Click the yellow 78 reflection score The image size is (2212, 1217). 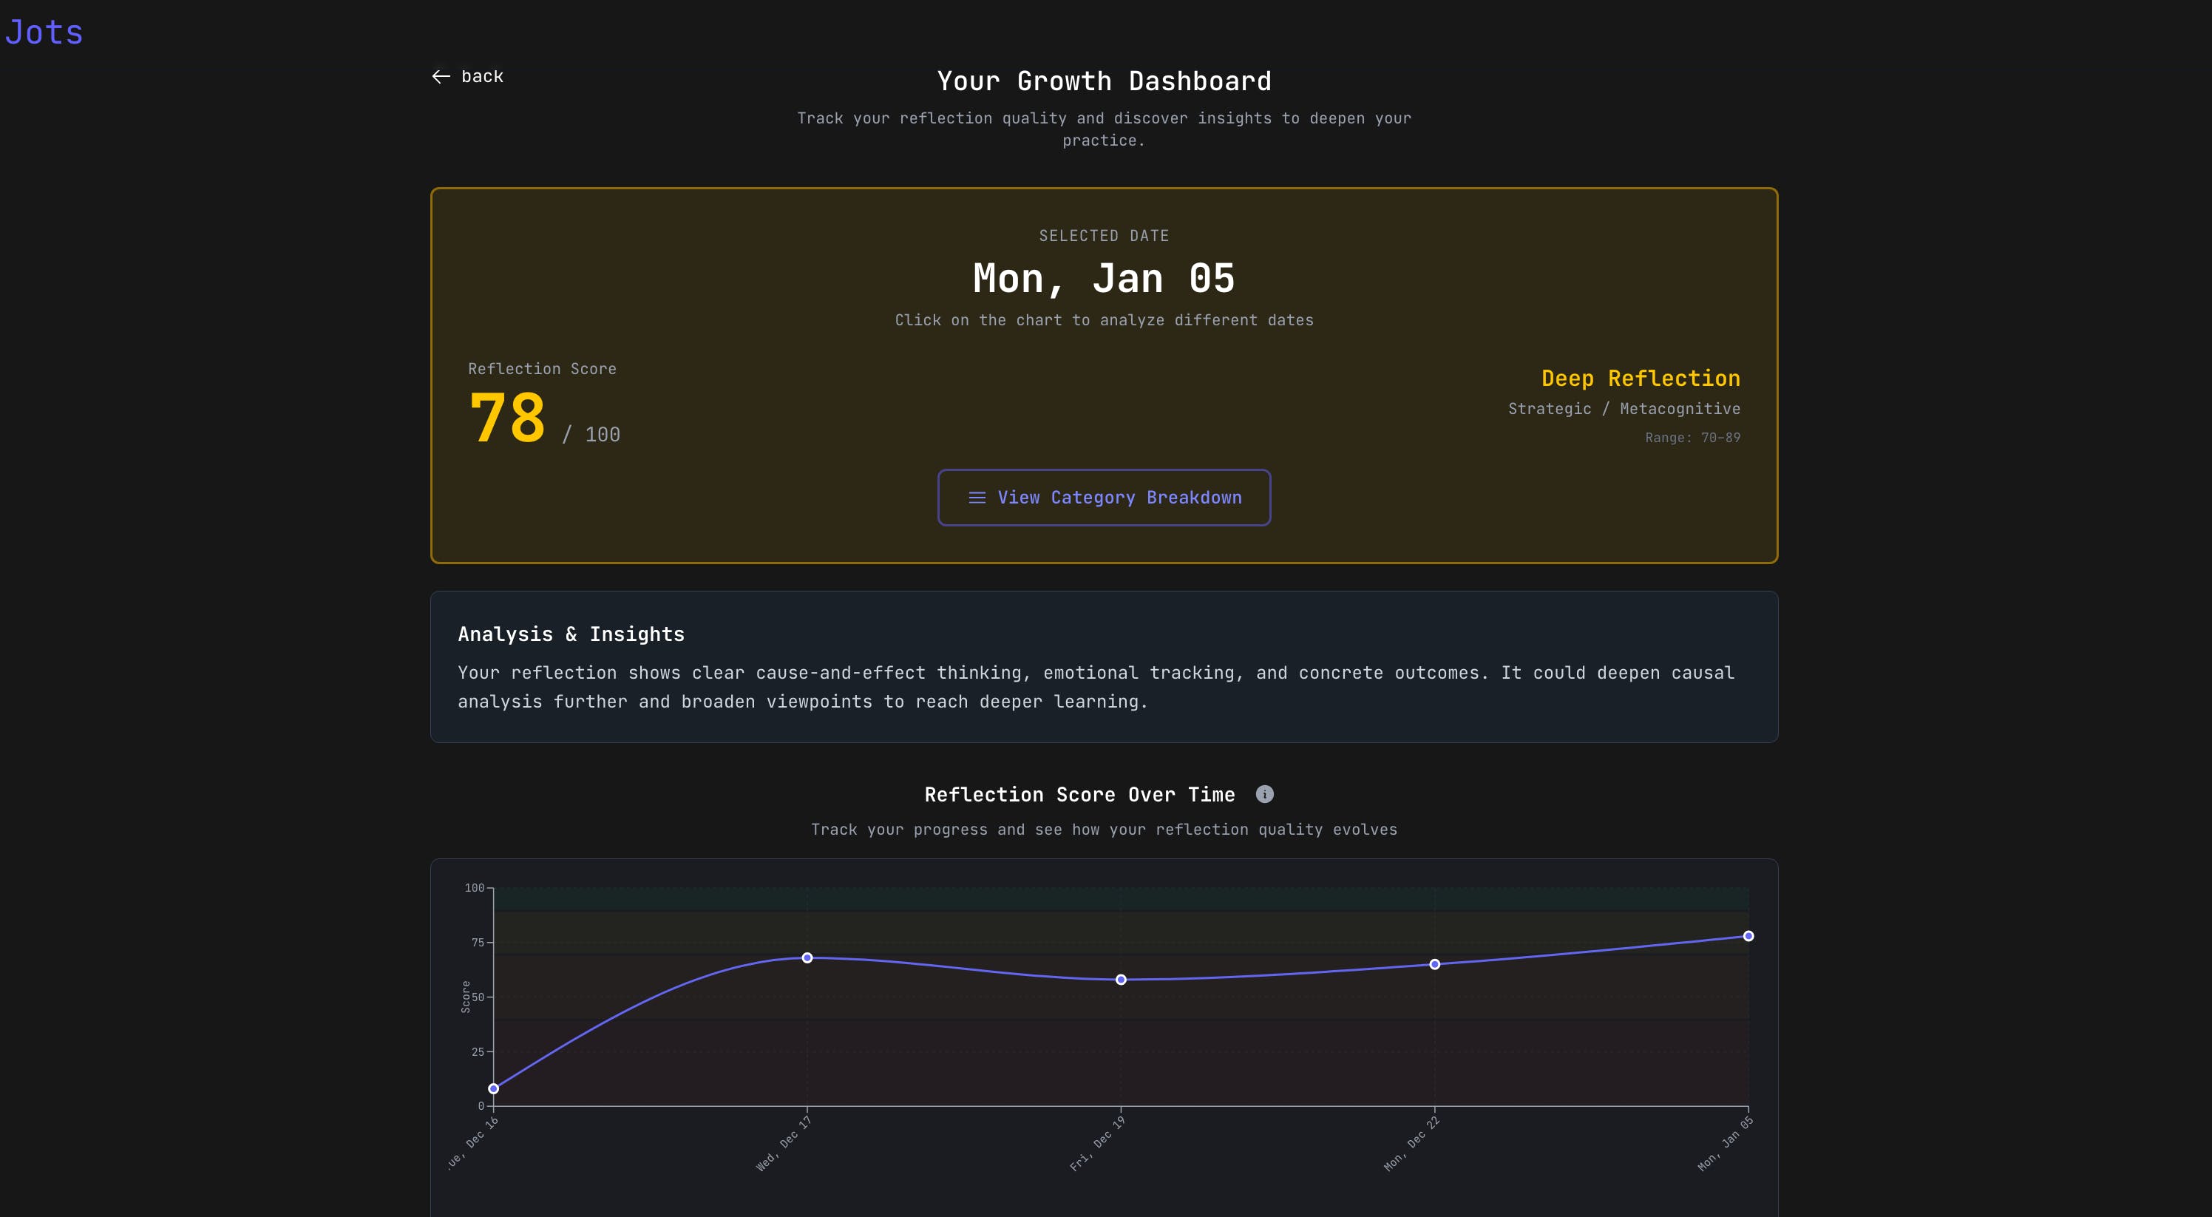point(507,418)
